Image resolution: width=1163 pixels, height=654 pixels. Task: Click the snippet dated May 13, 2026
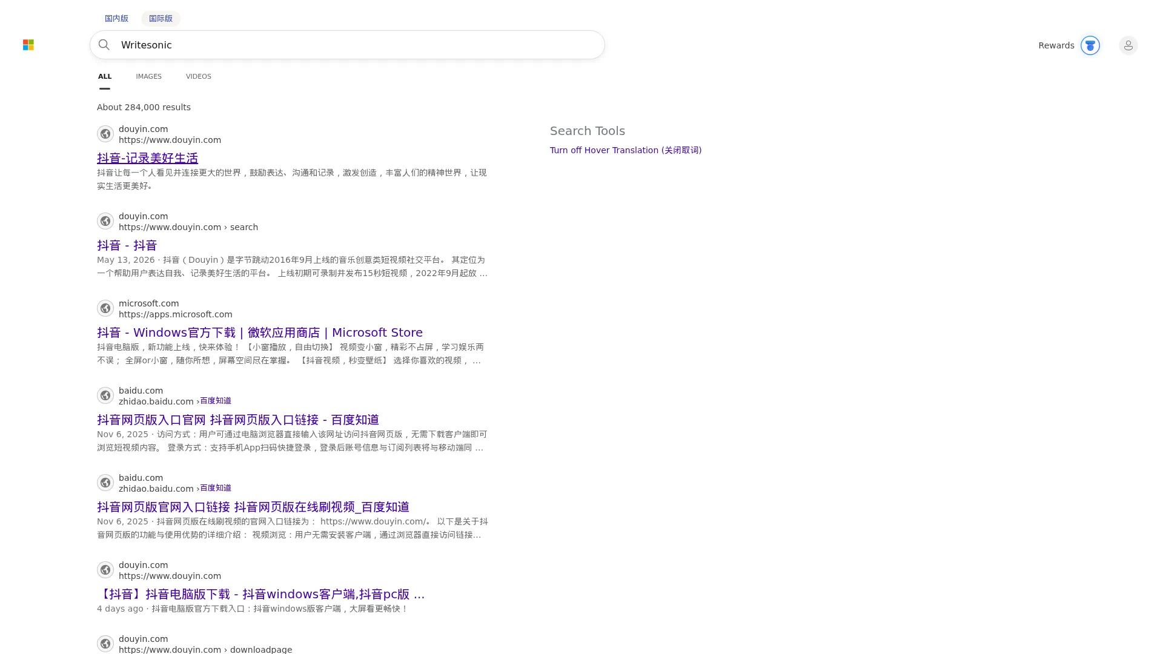pyautogui.click(x=292, y=266)
